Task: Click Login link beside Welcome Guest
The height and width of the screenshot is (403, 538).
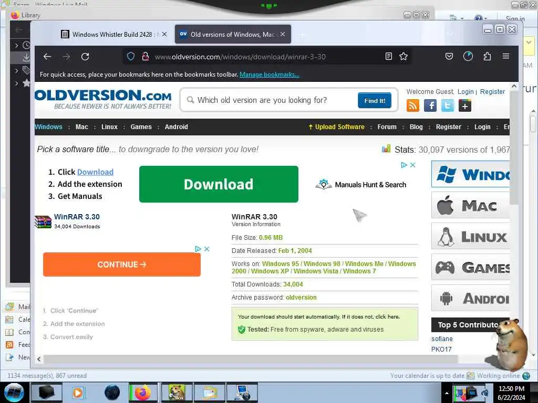Action: click(465, 91)
